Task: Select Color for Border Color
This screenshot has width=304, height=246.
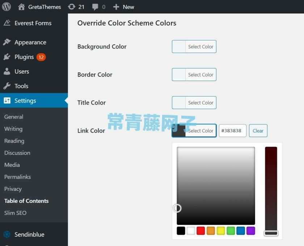Action: click(194, 74)
